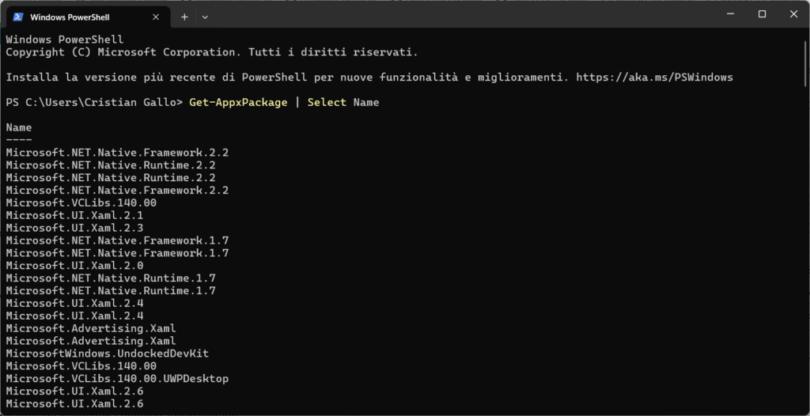Click the Name column header above the dashes
Viewport: 810px width, 416px height.
click(19, 127)
